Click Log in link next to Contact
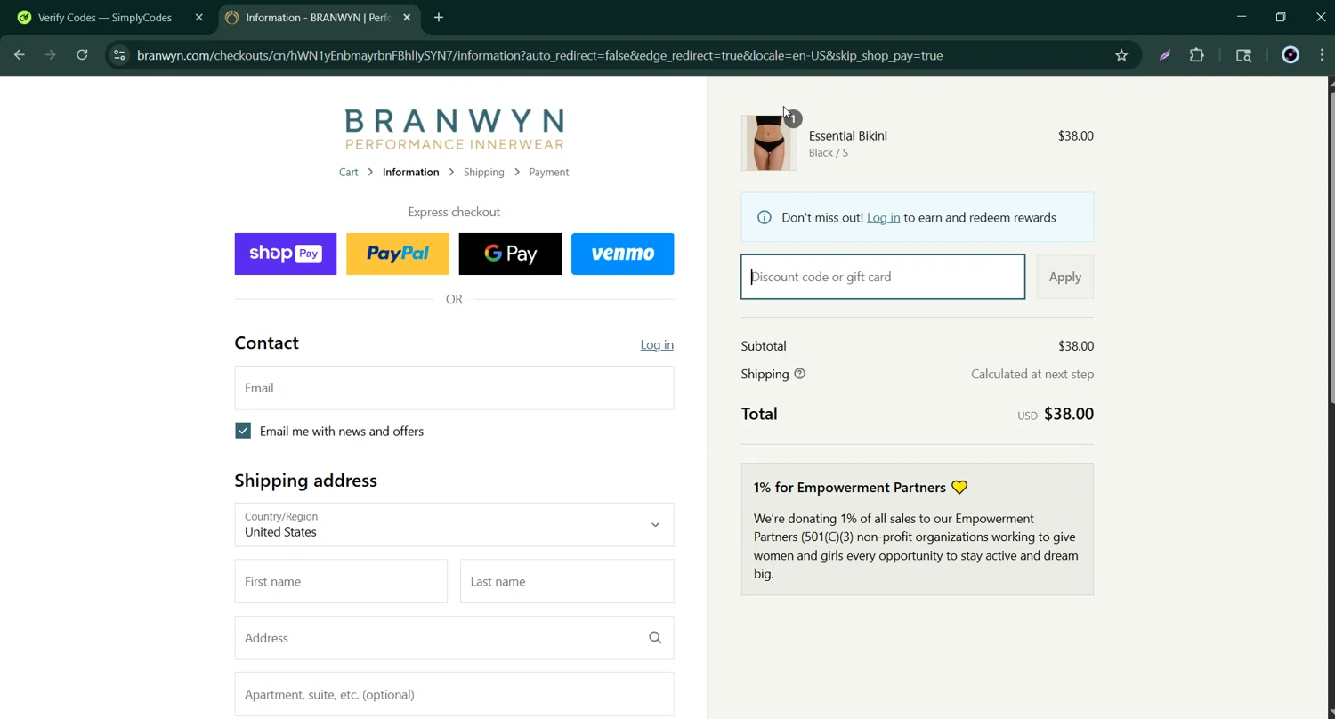This screenshot has width=1335, height=719. pyautogui.click(x=657, y=344)
